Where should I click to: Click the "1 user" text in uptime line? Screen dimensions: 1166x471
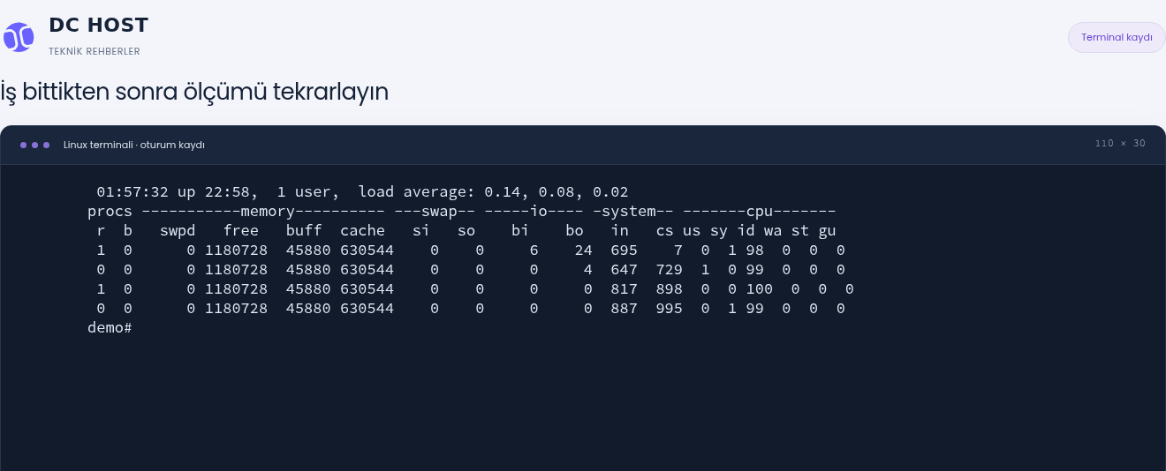(x=304, y=192)
